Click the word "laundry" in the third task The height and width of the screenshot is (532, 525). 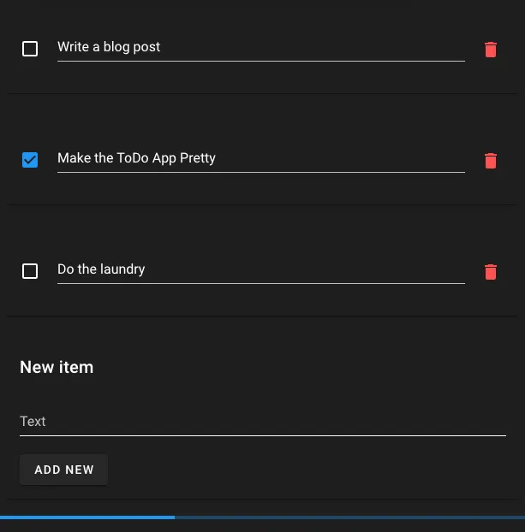pyautogui.click(x=122, y=269)
